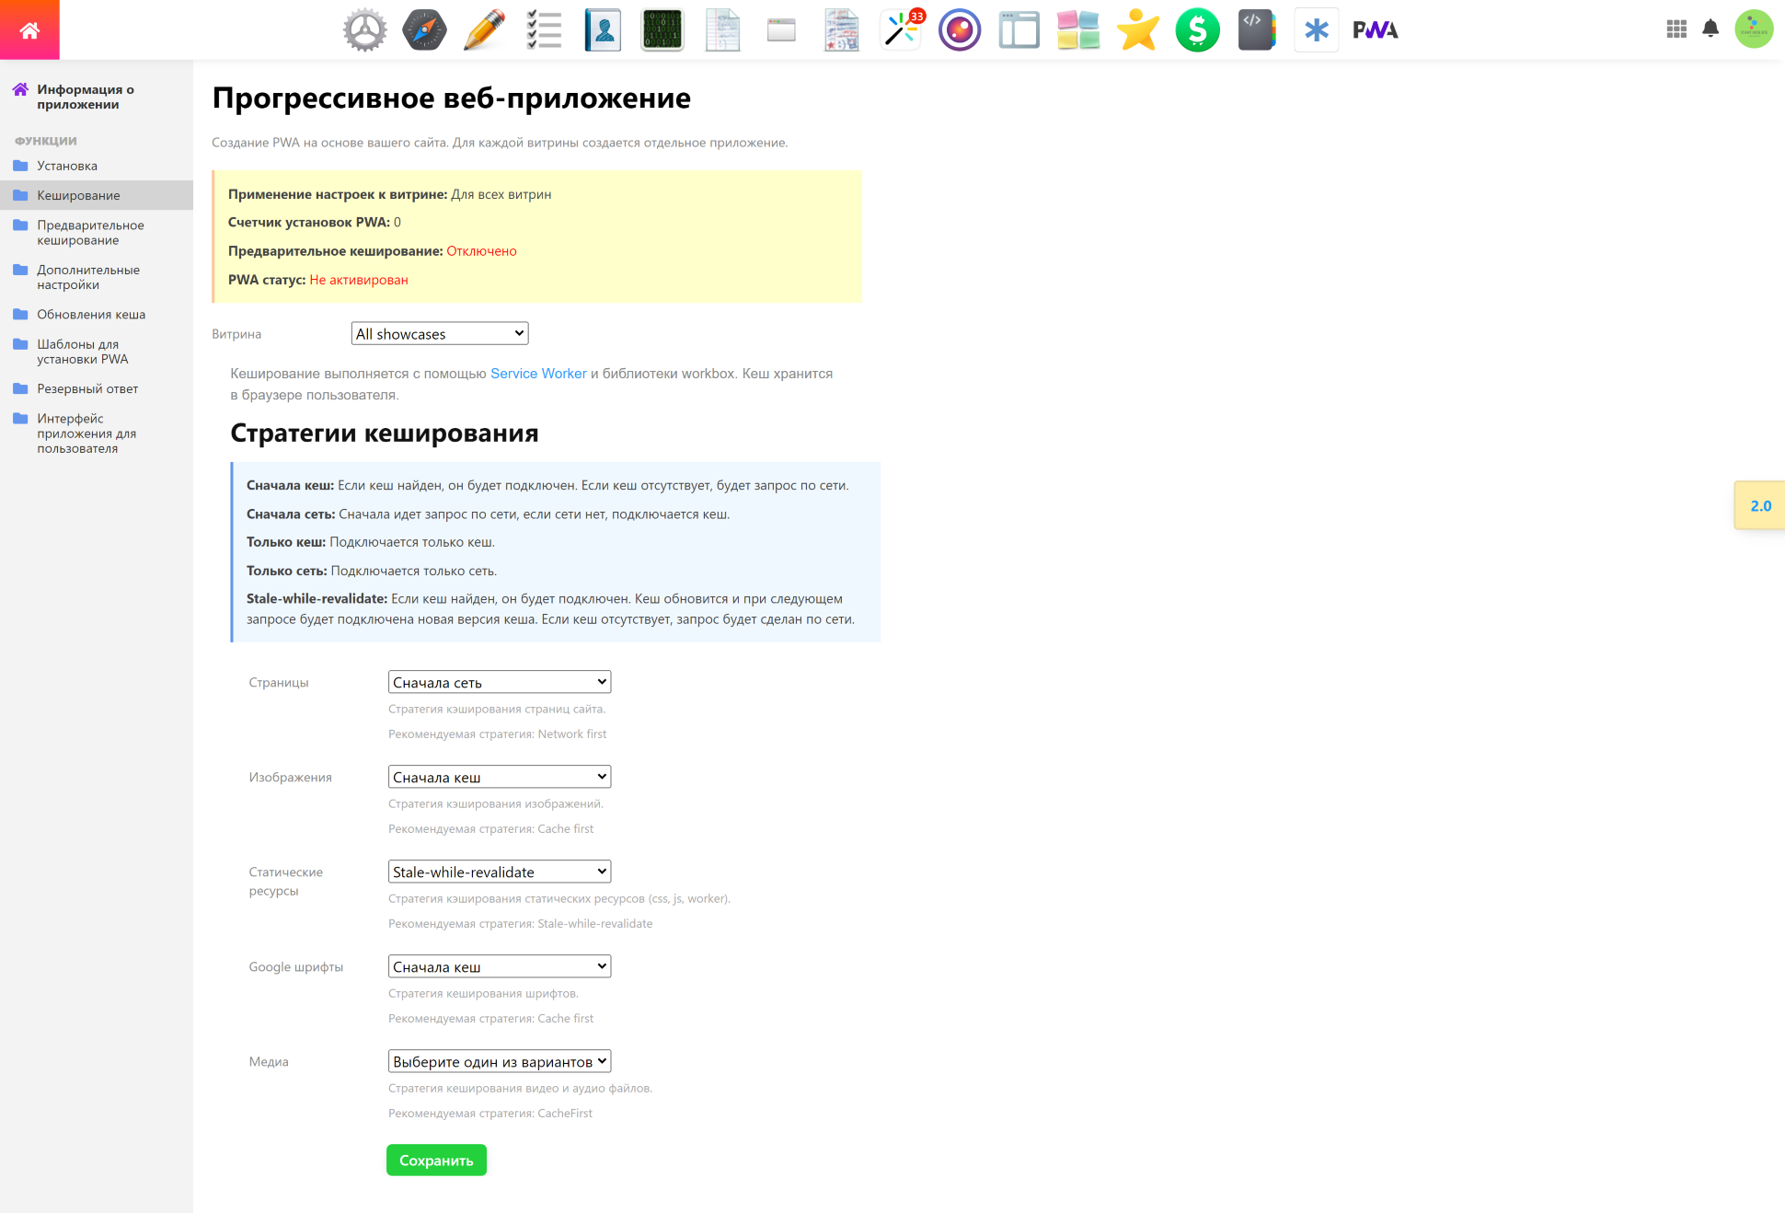The image size is (1785, 1213).
Task: Open the Медиа strategy dropdown
Action: (500, 1061)
